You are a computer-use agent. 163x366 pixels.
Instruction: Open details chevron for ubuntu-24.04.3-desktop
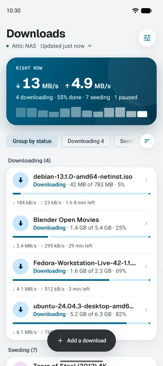tap(146, 309)
